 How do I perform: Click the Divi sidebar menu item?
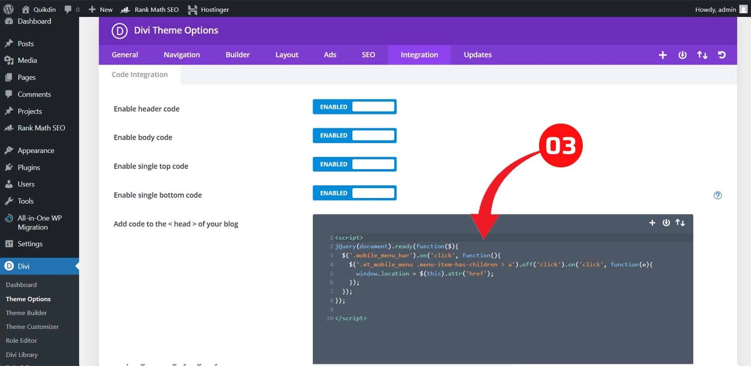coord(39,266)
